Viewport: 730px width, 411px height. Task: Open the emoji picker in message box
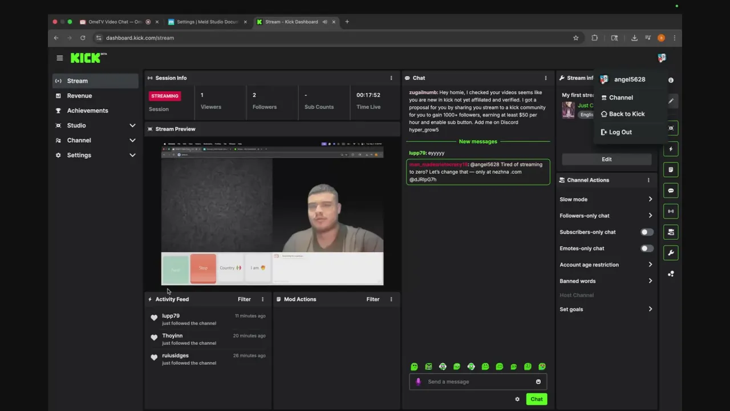(538, 381)
